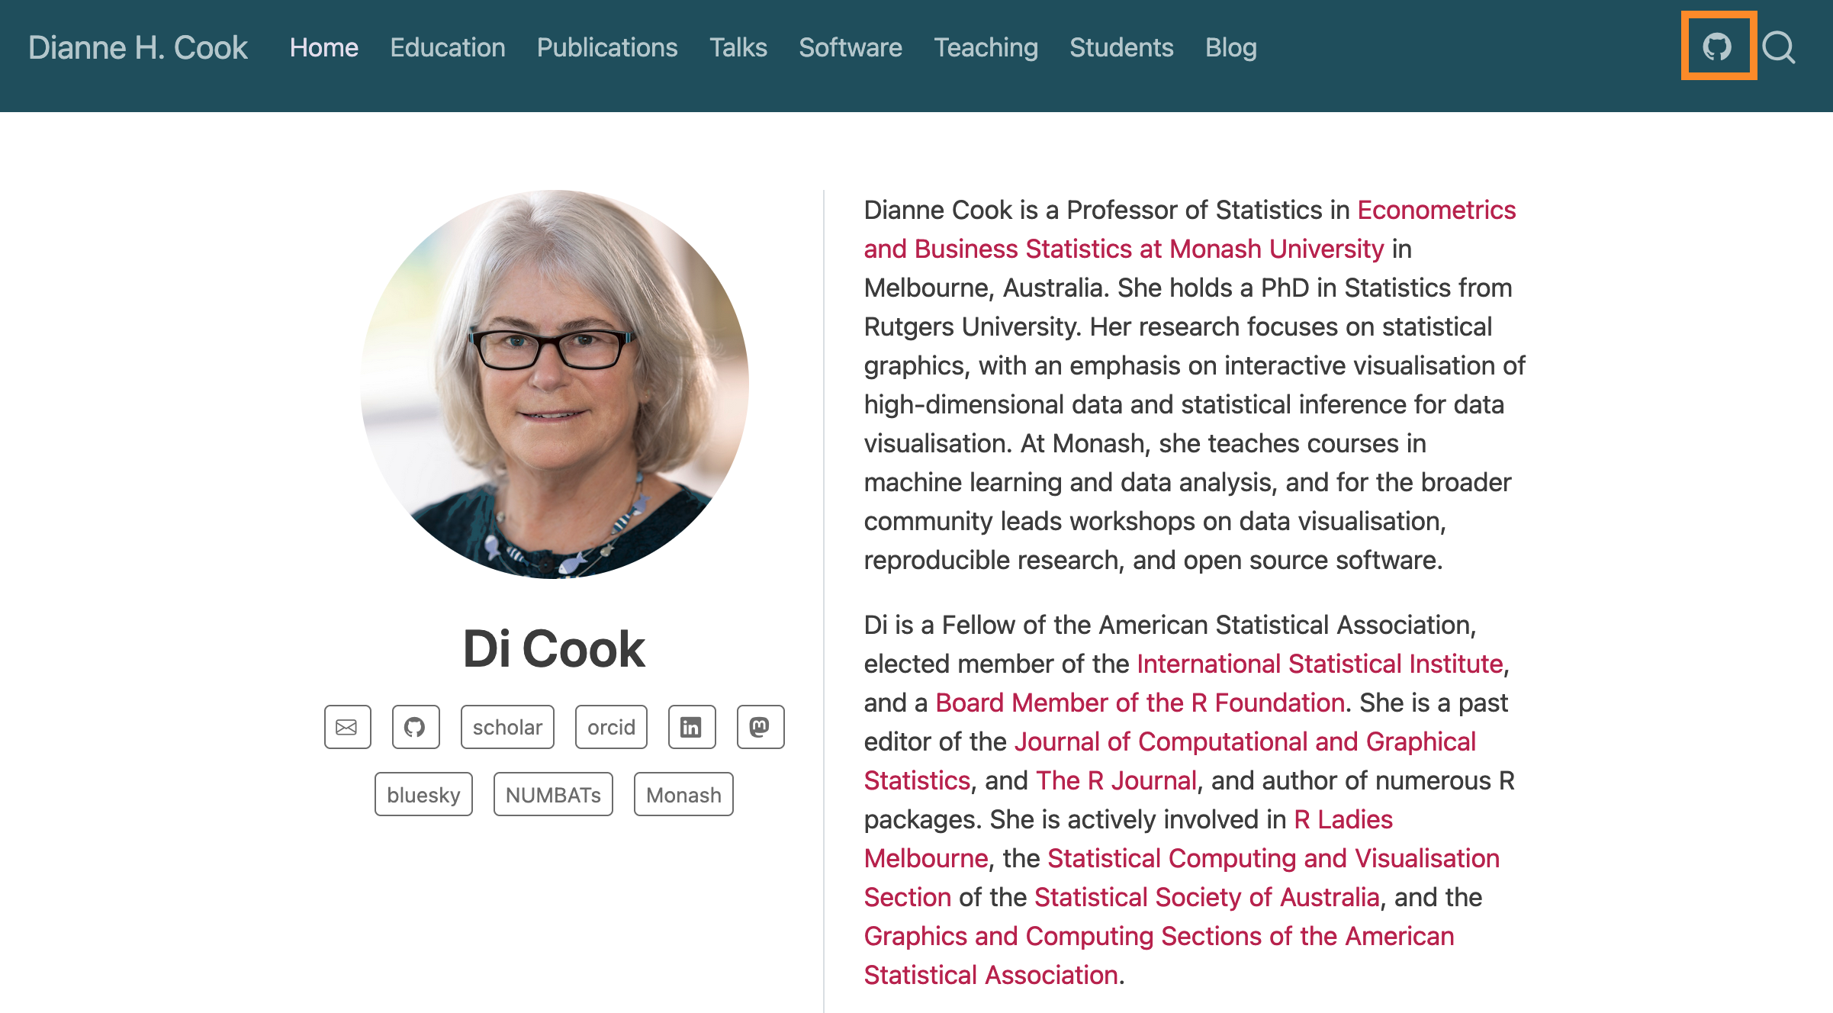The image size is (1833, 1013).
Task: Open The R Journal link
Action: (1116, 780)
